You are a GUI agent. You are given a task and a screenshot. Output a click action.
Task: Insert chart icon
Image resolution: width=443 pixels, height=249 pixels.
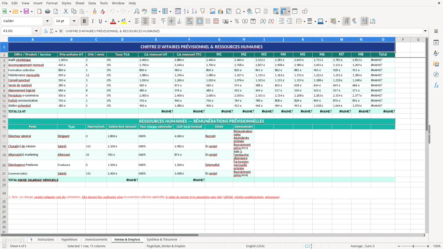coord(221,11)
